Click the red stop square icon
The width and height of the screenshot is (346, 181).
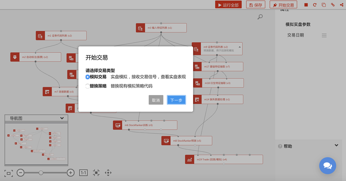[306, 5]
